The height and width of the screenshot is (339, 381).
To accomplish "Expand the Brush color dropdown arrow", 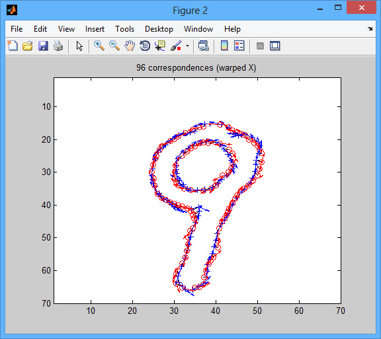I will tap(187, 46).
